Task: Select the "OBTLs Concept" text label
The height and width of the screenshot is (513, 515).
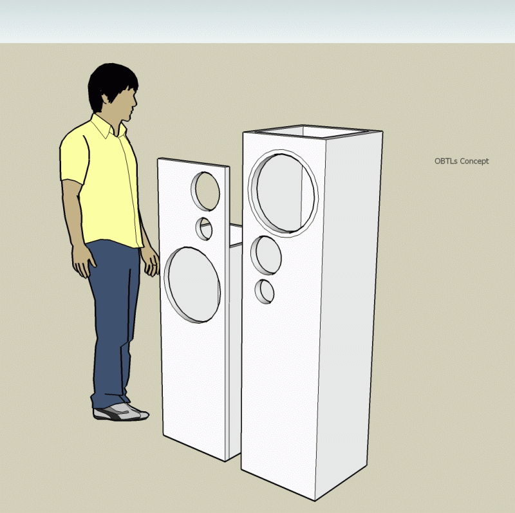Action: pos(462,161)
